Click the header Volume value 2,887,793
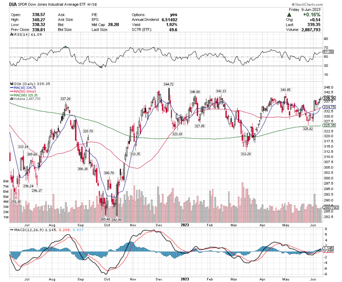The image size is (342, 282). pyautogui.click(x=311, y=30)
